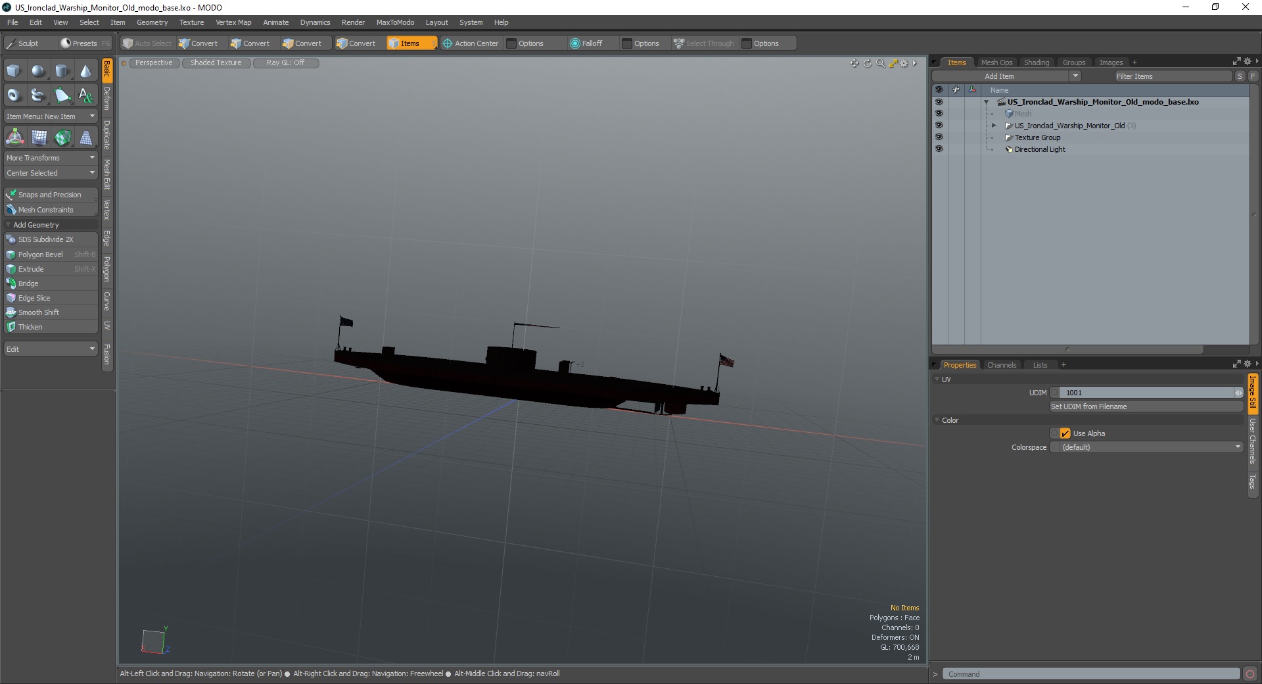Toggle visibility of US_Ironclad_Warship_Monitor_Old group
The image size is (1262, 684).
point(939,126)
